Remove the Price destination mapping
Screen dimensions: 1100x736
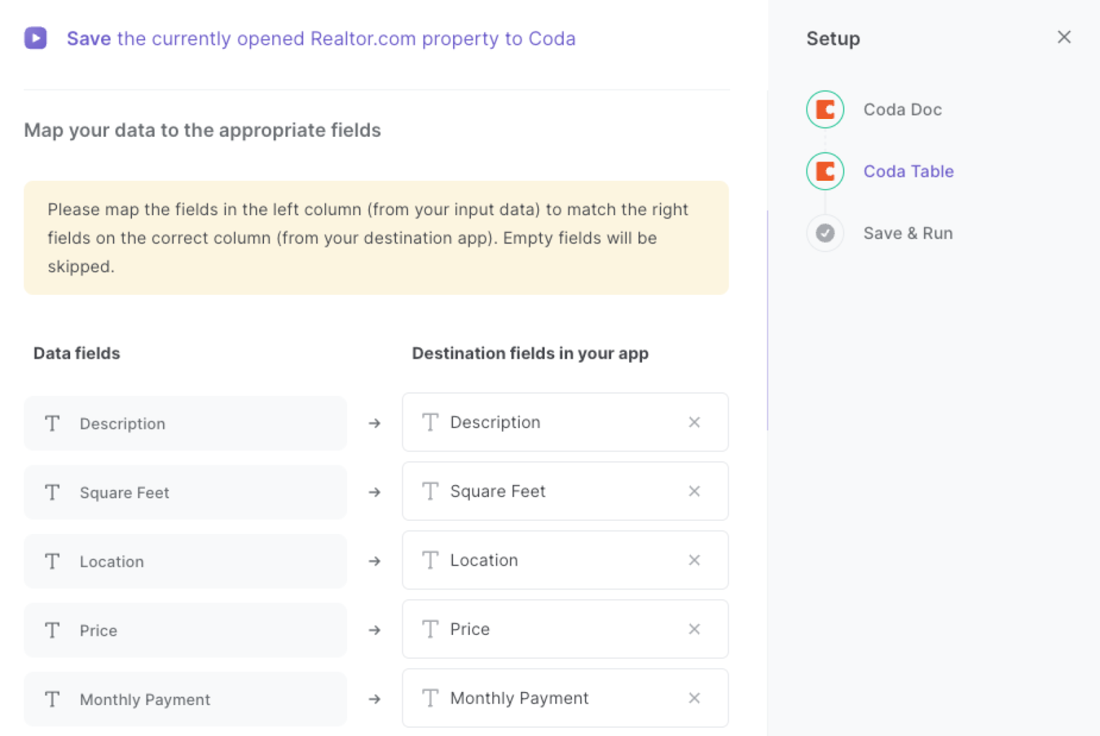coord(694,629)
